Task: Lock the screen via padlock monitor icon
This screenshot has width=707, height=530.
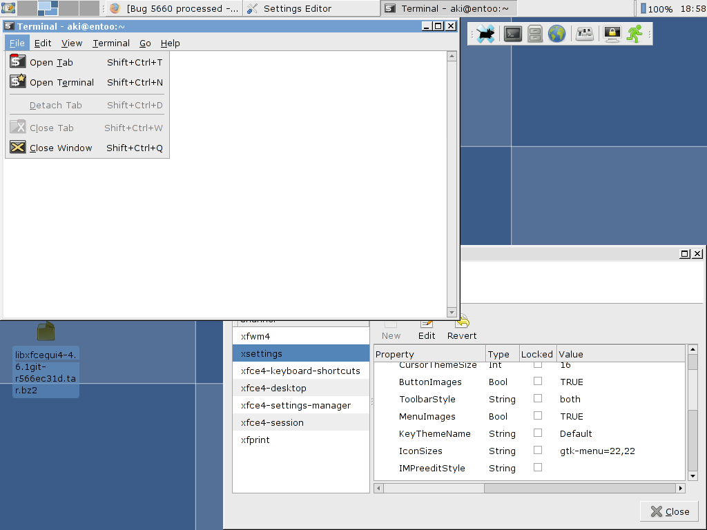Action: (x=612, y=34)
